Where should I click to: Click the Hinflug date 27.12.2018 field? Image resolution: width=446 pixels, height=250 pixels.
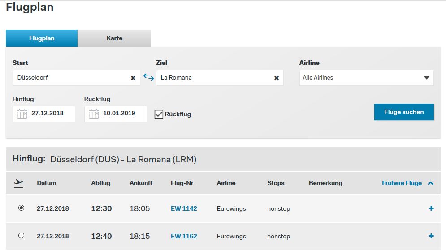pyautogui.click(x=48, y=114)
